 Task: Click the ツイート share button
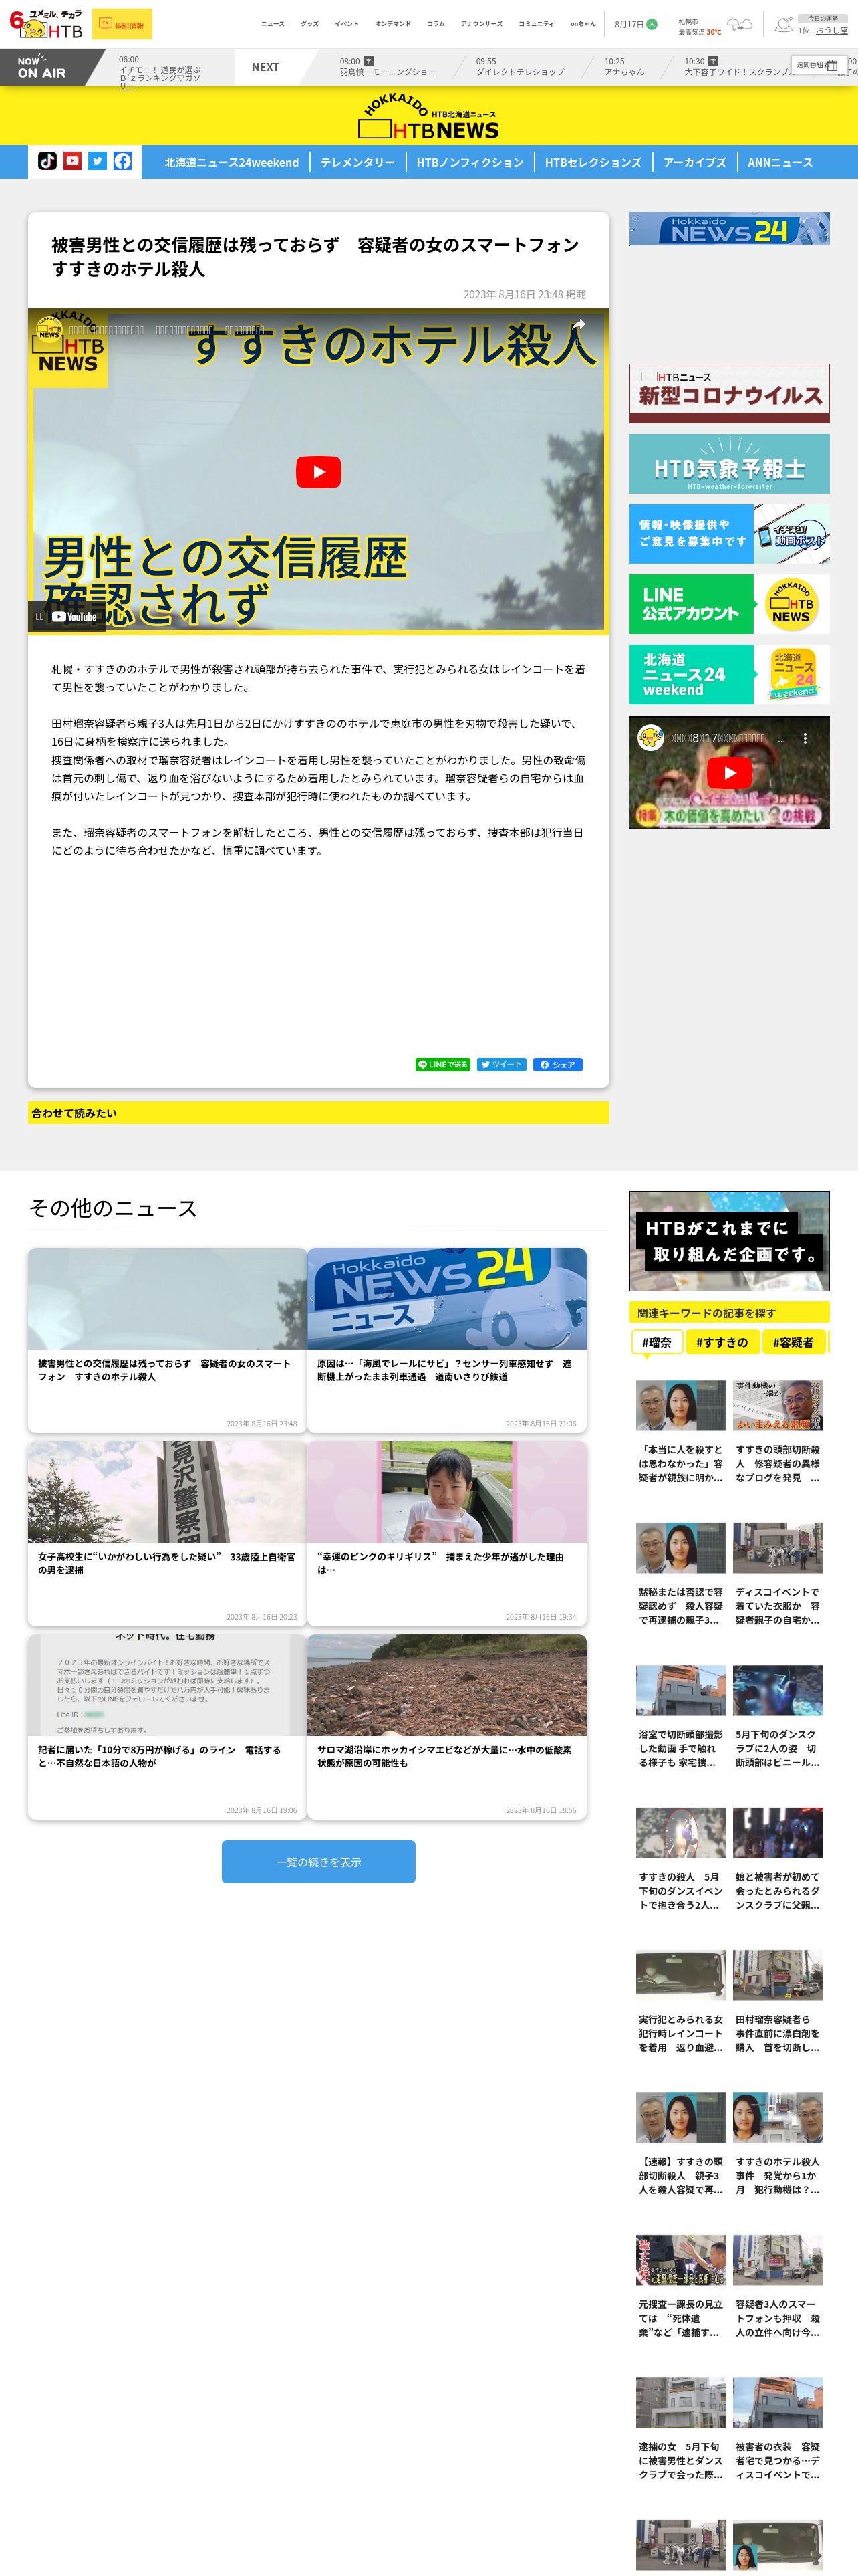click(501, 1064)
